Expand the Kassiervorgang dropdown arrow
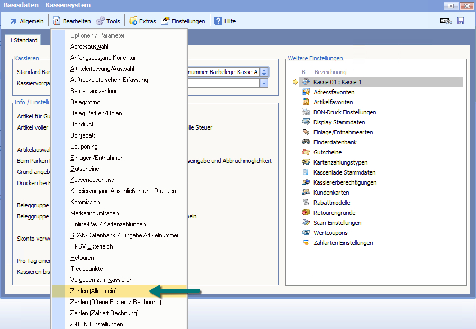 pos(264,84)
